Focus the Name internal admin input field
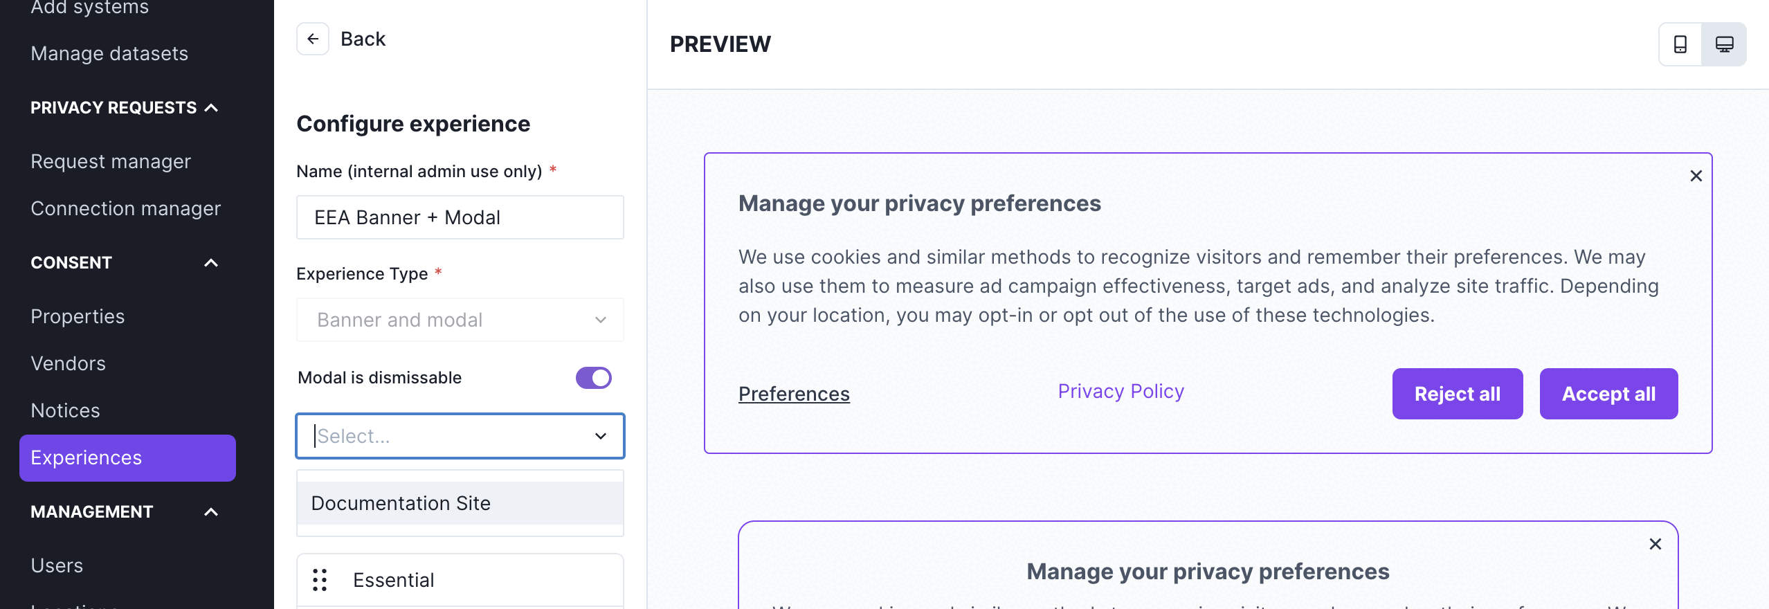Image resolution: width=1769 pixels, height=609 pixels. [x=460, y=217]
